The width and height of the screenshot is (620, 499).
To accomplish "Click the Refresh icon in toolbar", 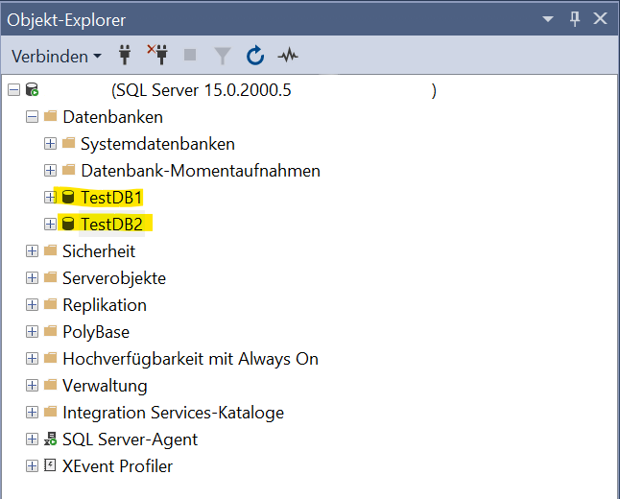I will (255, 56).
